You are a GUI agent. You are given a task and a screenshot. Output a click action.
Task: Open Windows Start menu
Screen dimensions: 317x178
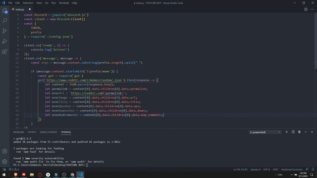(x=4, y=175)
